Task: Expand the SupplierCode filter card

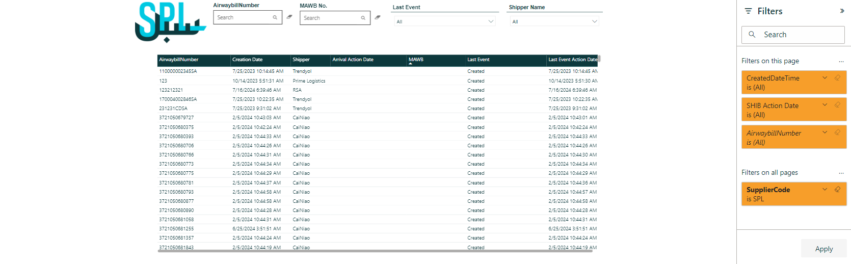Action: [825, 190]
